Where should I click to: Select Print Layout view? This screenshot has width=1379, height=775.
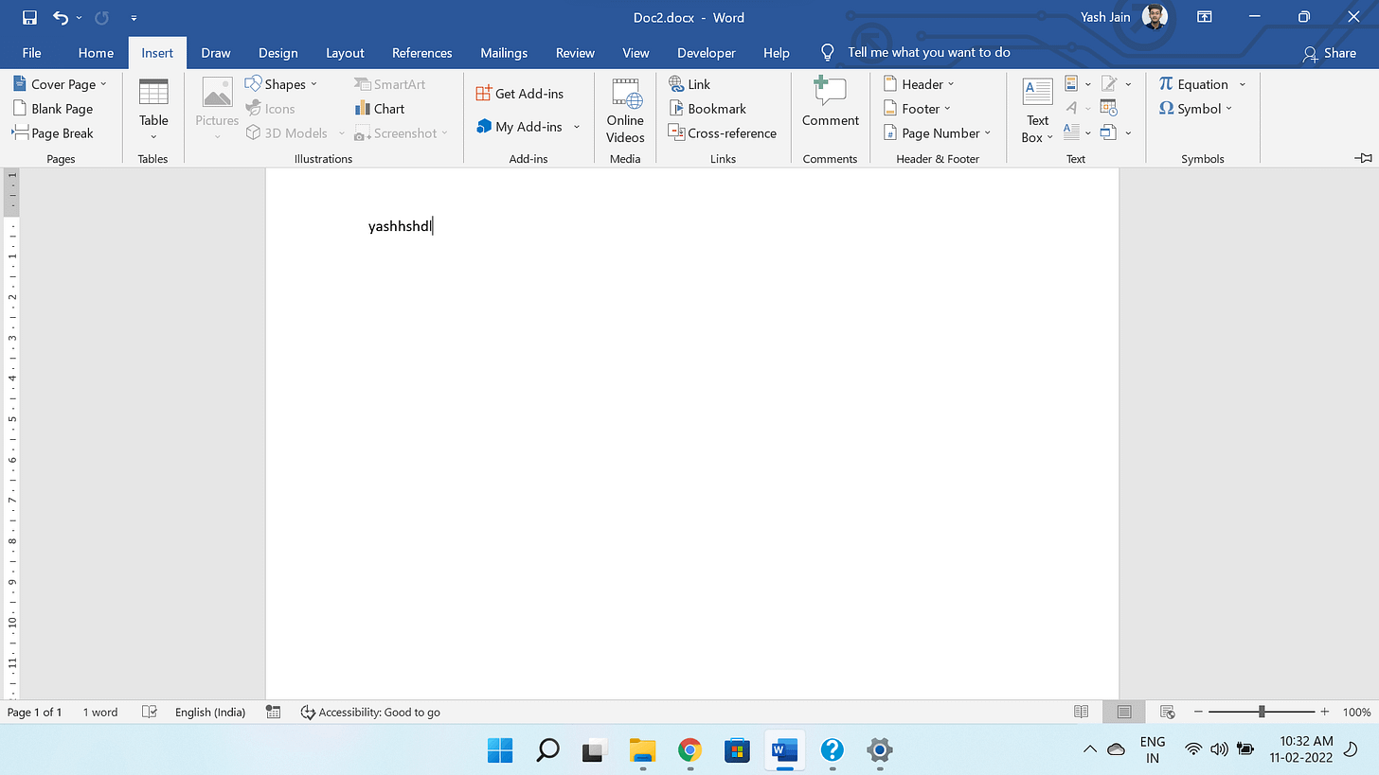click(x=1124, y=712)
